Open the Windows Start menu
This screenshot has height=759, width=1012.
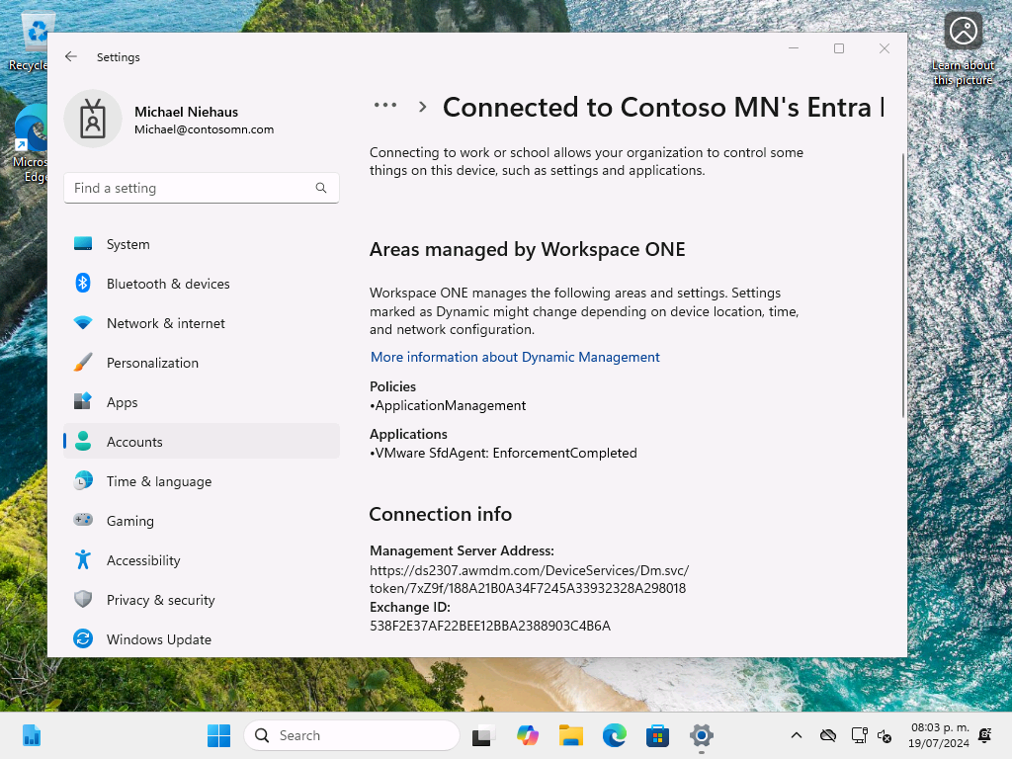(218, 735)
